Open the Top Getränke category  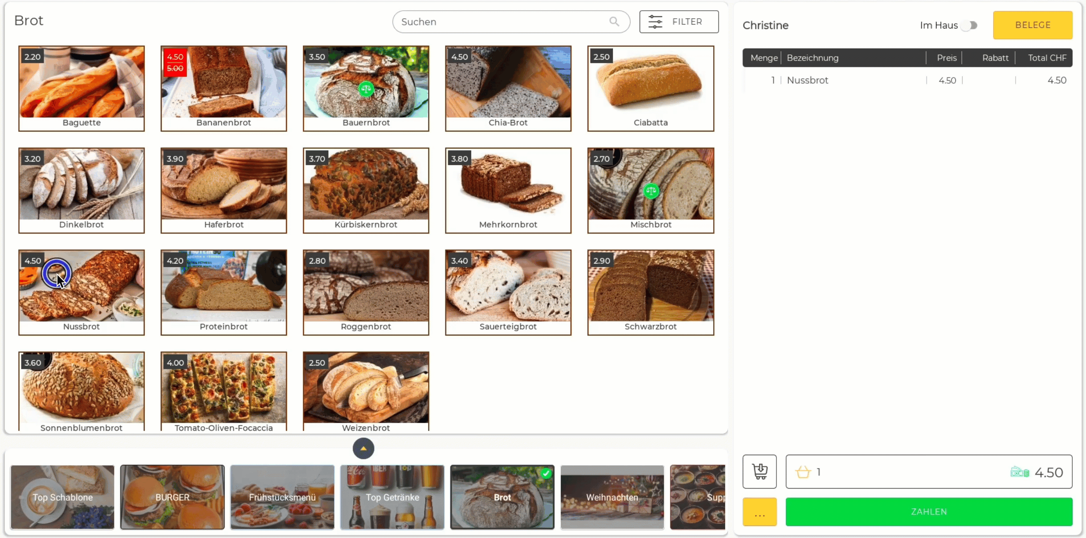(392, 497)
